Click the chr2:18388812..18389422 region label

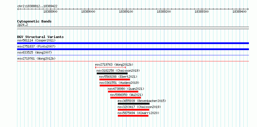click(37, 6)
